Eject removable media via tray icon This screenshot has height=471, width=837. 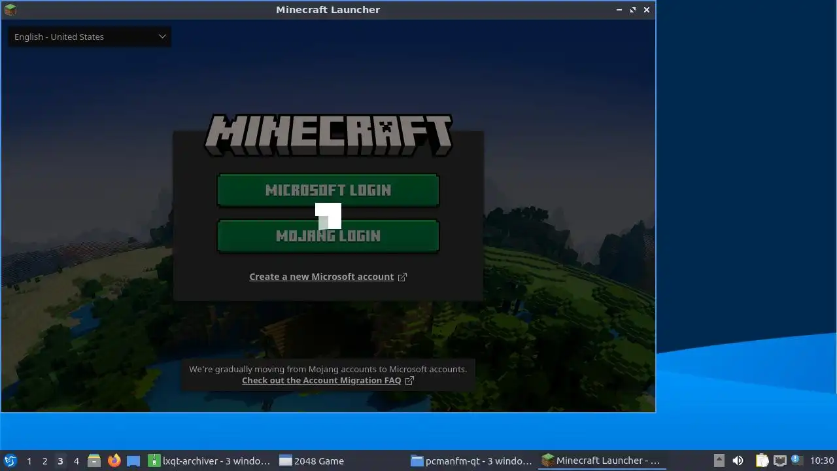pos(719,461)
